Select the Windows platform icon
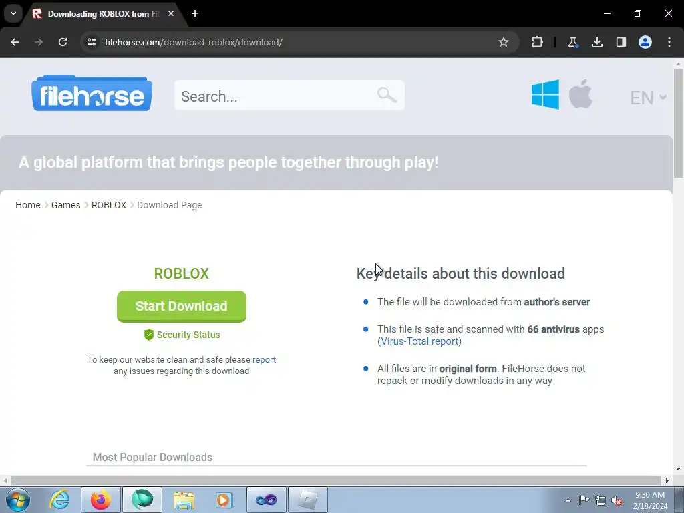The width and height of the screenshot is (684, 513). coord(545,94)
